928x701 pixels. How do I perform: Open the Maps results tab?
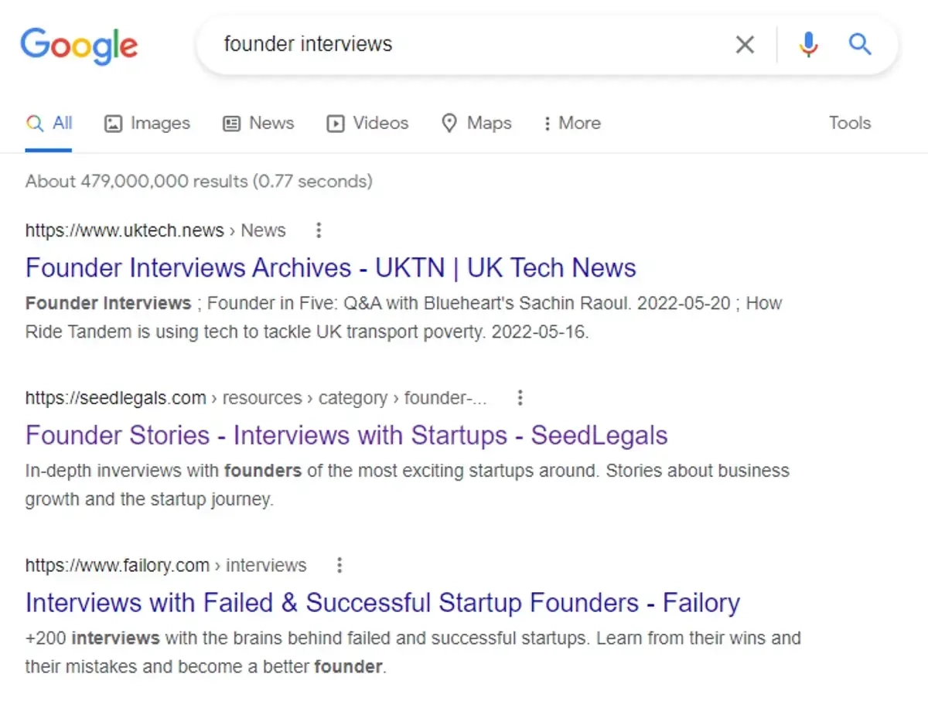[476, 124]
